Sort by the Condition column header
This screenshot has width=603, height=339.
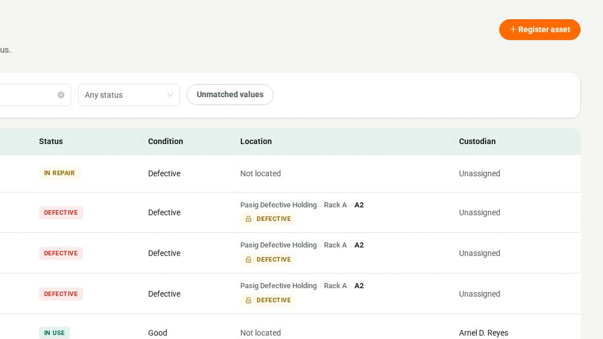click(x=166, y=141)
